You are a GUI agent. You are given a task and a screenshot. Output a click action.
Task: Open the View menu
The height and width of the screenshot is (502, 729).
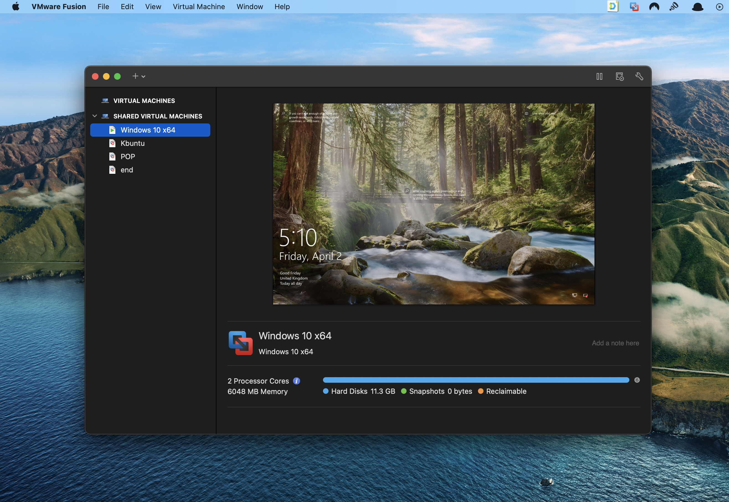[153, 7]
